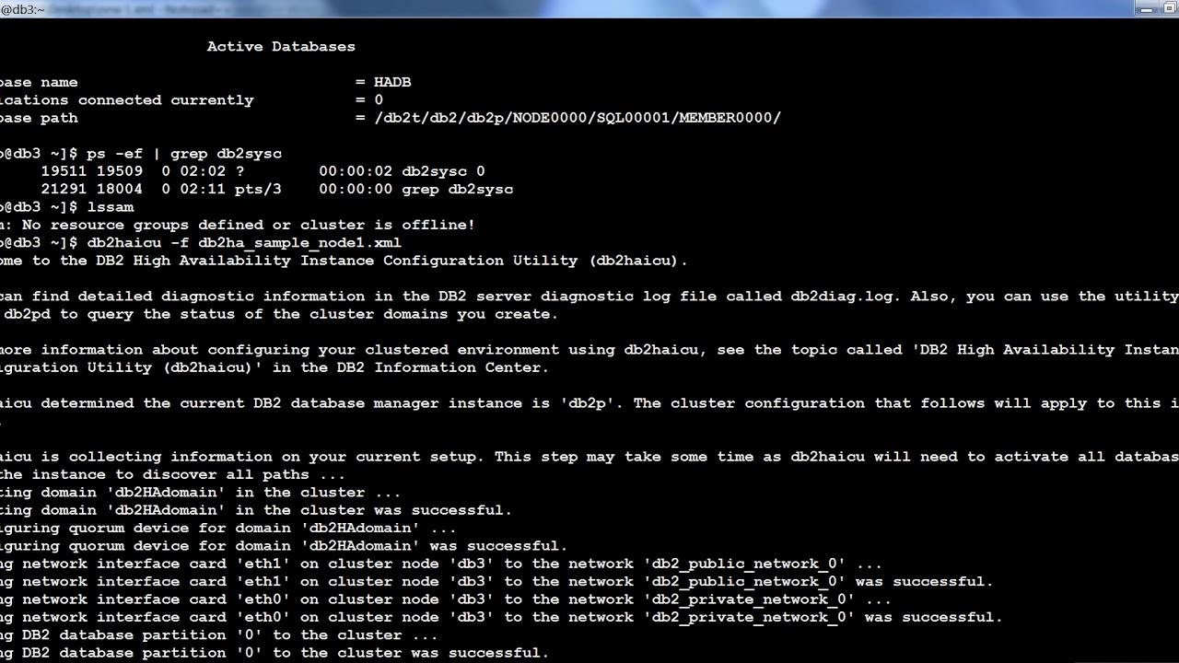Click the line 'the instance to discover all paths ...'
The image size is (1179, 663).
tap(173, 474)
